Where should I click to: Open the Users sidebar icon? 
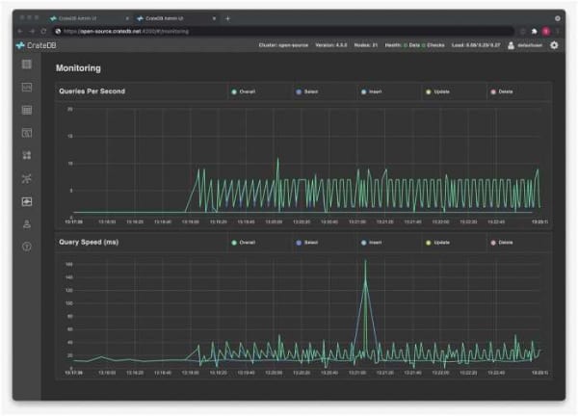click(27, 223)
